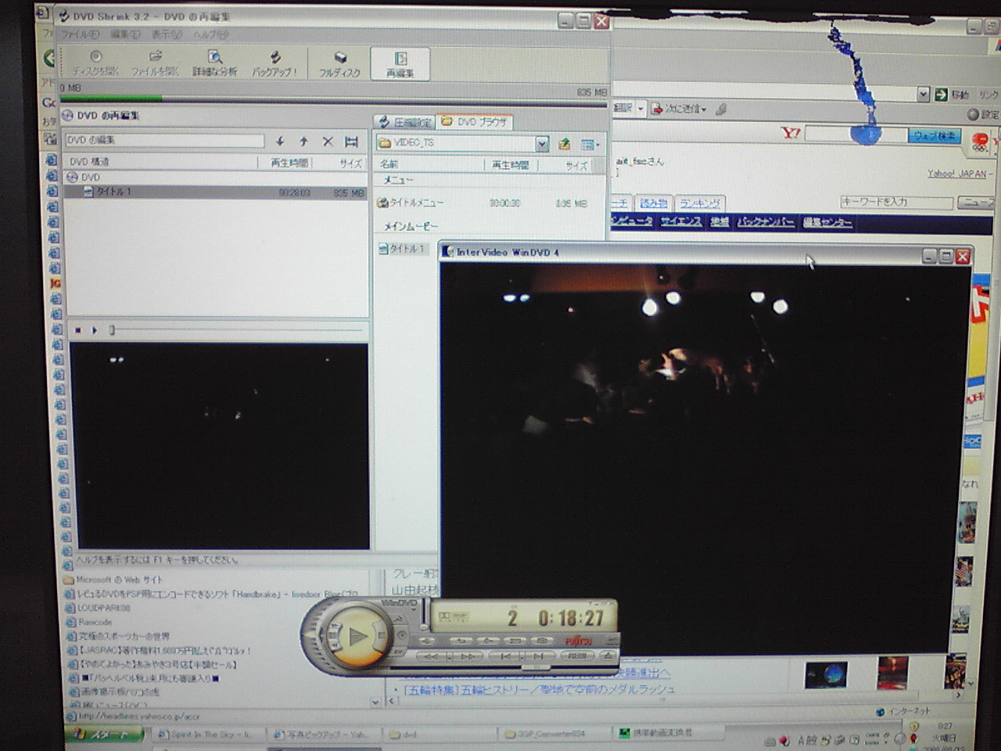The width and height of the screenshot is (1001, 751).
Task: Play the DVD Shrink preview video
Action: (x=95, y=330)
